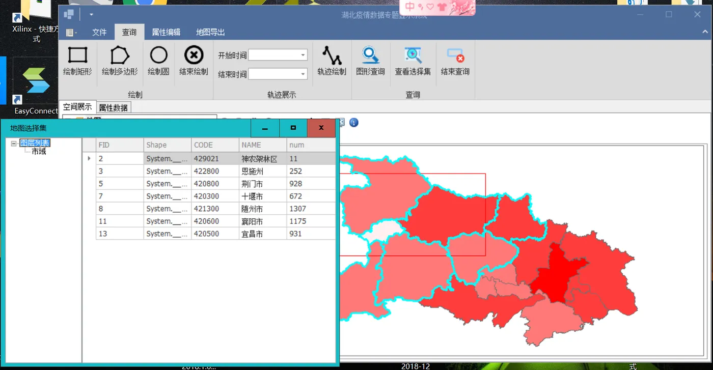
Task: Open the EasyConnect desktop shortcut
Action: pyautogui.click(x=36, y=87)
